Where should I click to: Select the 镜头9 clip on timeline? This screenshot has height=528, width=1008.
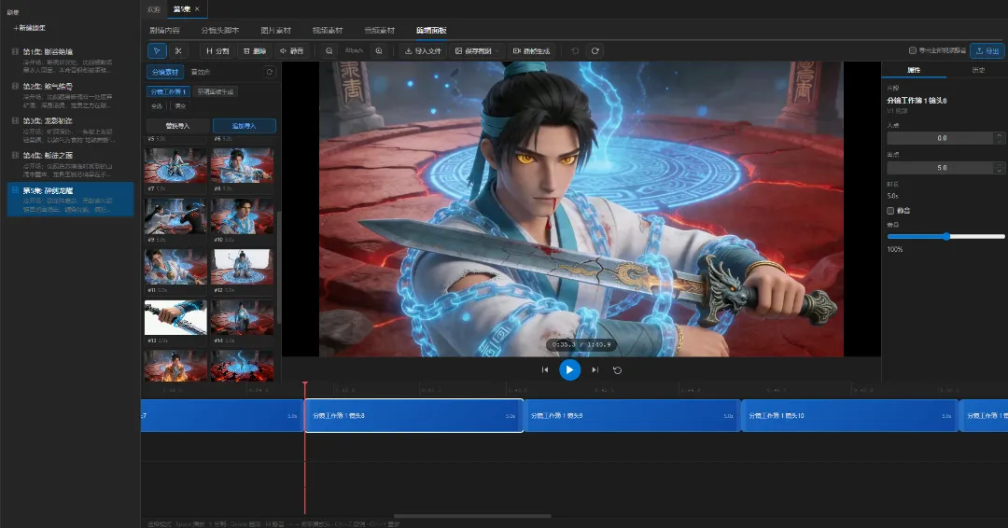coord(631,416)
